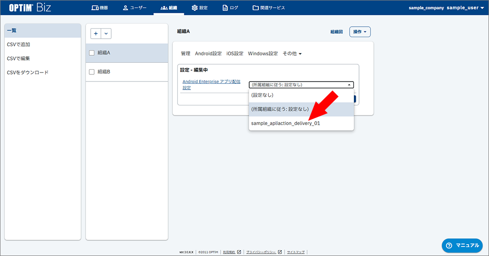Check the 組織B checkbox

92,72
